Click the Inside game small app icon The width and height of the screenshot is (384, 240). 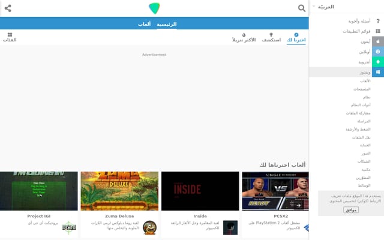pyautogui.click(x=230, y=227)
